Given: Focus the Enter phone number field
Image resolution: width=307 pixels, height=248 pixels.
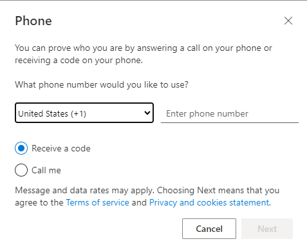Looking at the screenshot, I should 230,113.
